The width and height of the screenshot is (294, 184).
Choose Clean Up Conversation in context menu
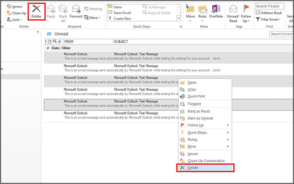[205, 161]
